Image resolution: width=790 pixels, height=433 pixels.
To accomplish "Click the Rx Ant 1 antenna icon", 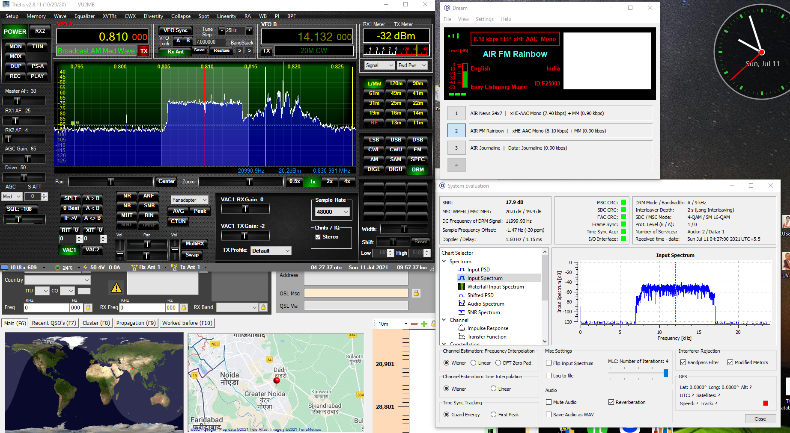I will tap(134, 267).
